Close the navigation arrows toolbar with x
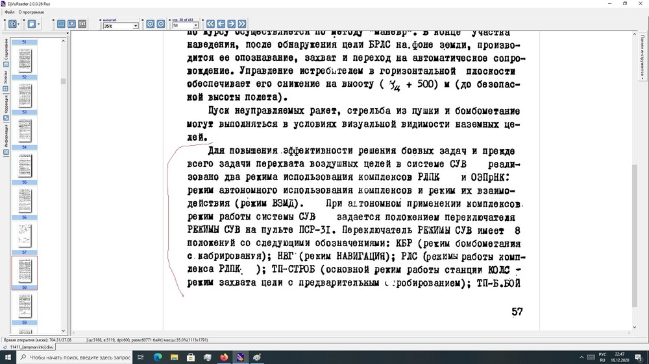The width and height of the screenshot is (649, 364). (x=202, y=20)
